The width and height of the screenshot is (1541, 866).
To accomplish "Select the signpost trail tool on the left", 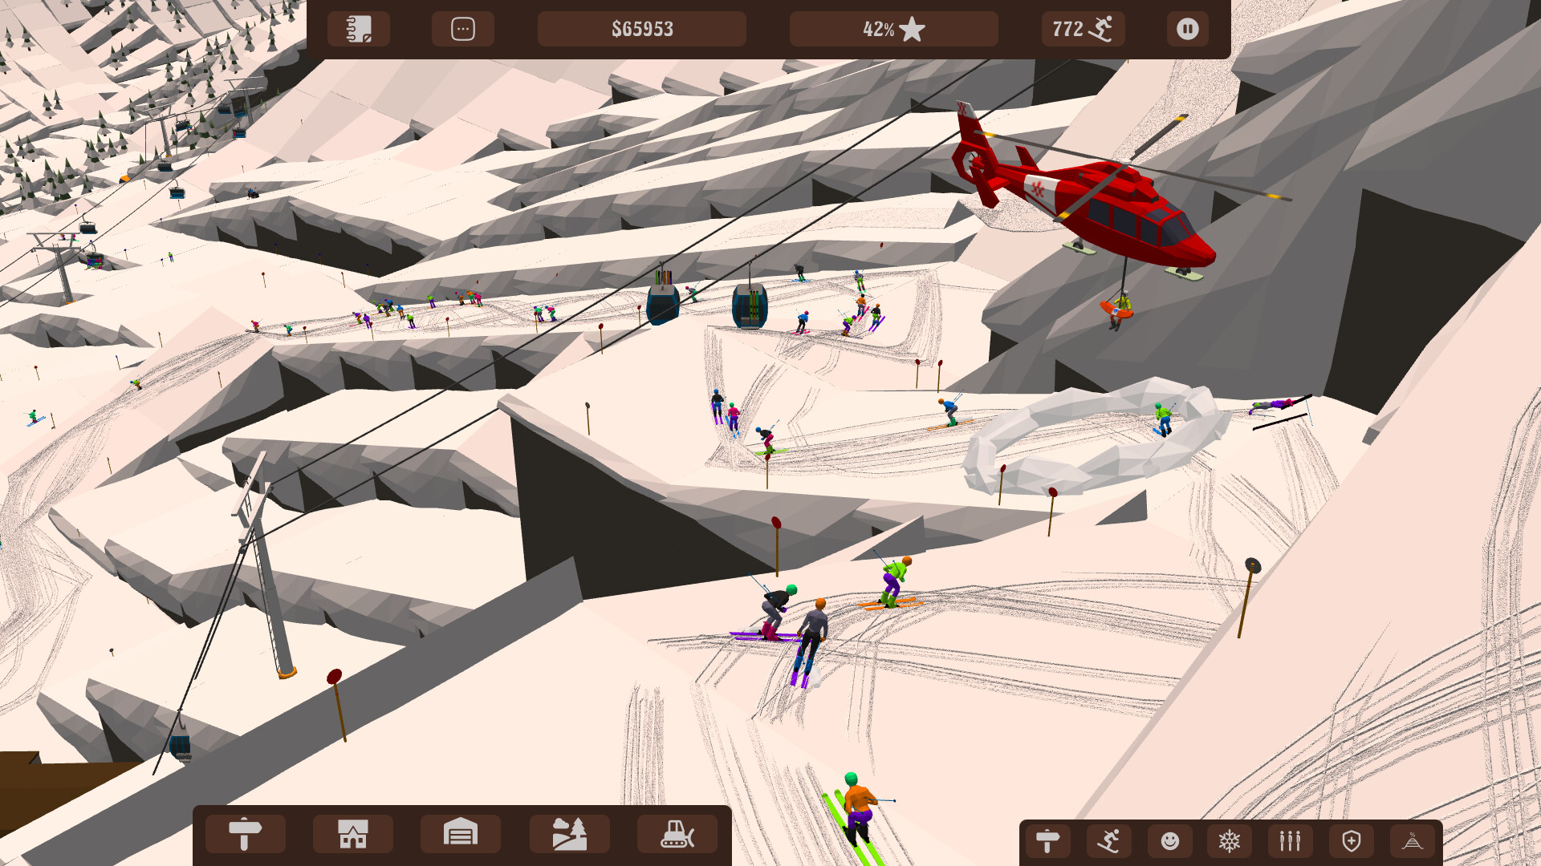I will (x=246, y=833).
